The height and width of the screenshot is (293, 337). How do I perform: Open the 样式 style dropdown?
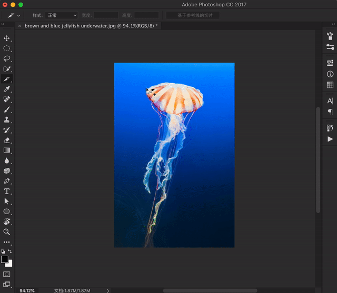pyautogui.click(x=61, y=15)
